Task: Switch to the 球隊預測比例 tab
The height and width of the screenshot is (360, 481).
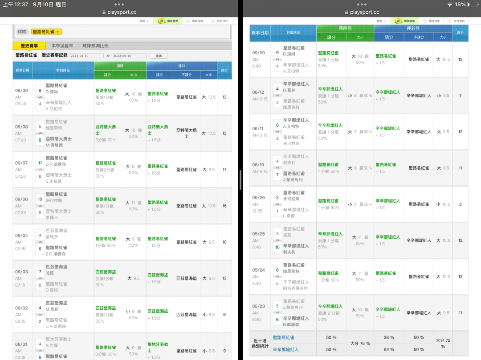Action: (95, 46)
